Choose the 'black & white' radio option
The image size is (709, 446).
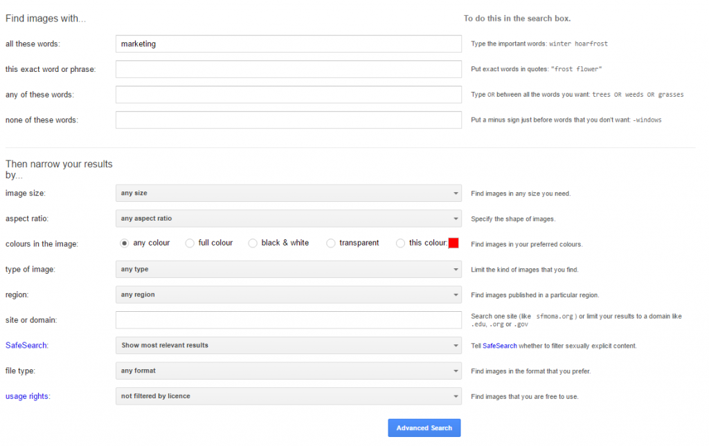(253, 243)
